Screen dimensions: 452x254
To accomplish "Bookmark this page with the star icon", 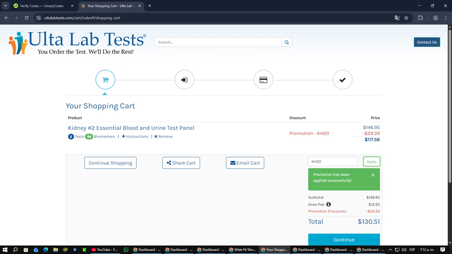I will pyautogui.click(x=406, y=18).
